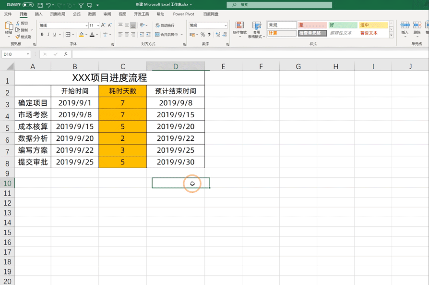This screenshot has width=429, height=285.
Task: Click the increase decimal icon
Action: [x=218, y=35]
